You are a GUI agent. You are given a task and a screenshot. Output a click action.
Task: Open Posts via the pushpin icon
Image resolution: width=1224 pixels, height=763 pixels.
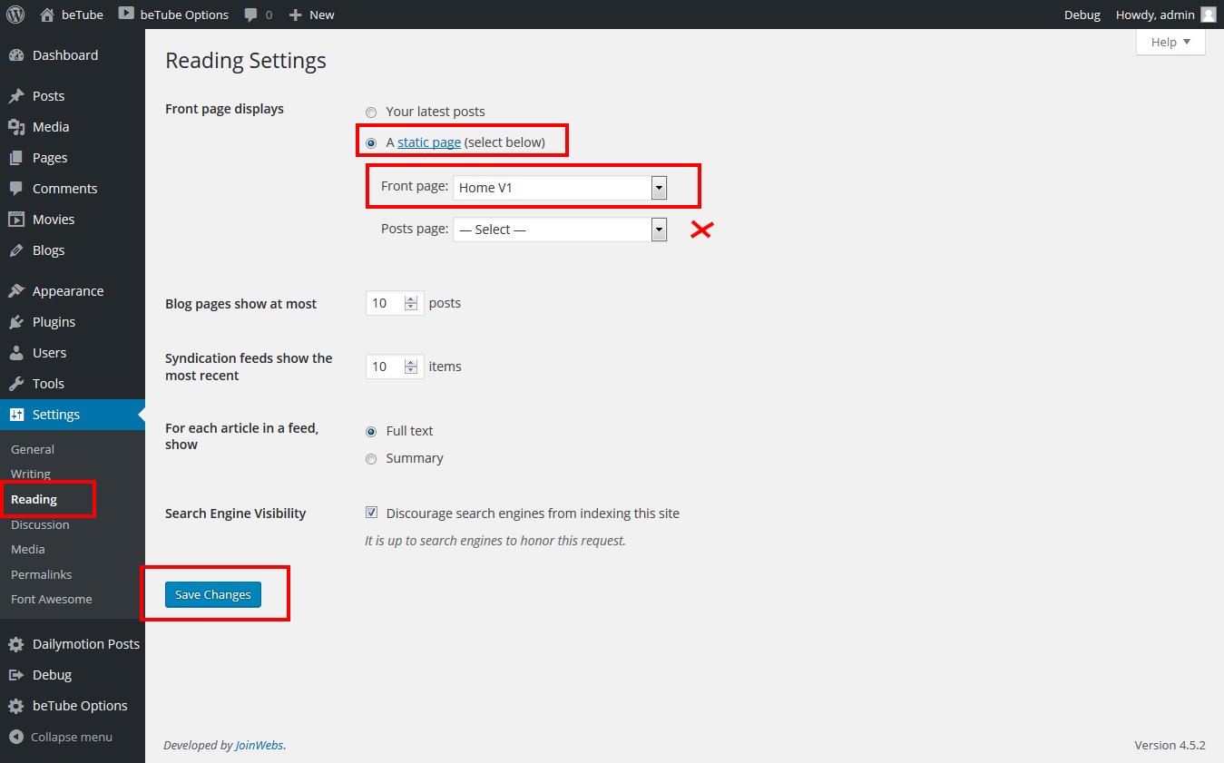pos(16,96)
